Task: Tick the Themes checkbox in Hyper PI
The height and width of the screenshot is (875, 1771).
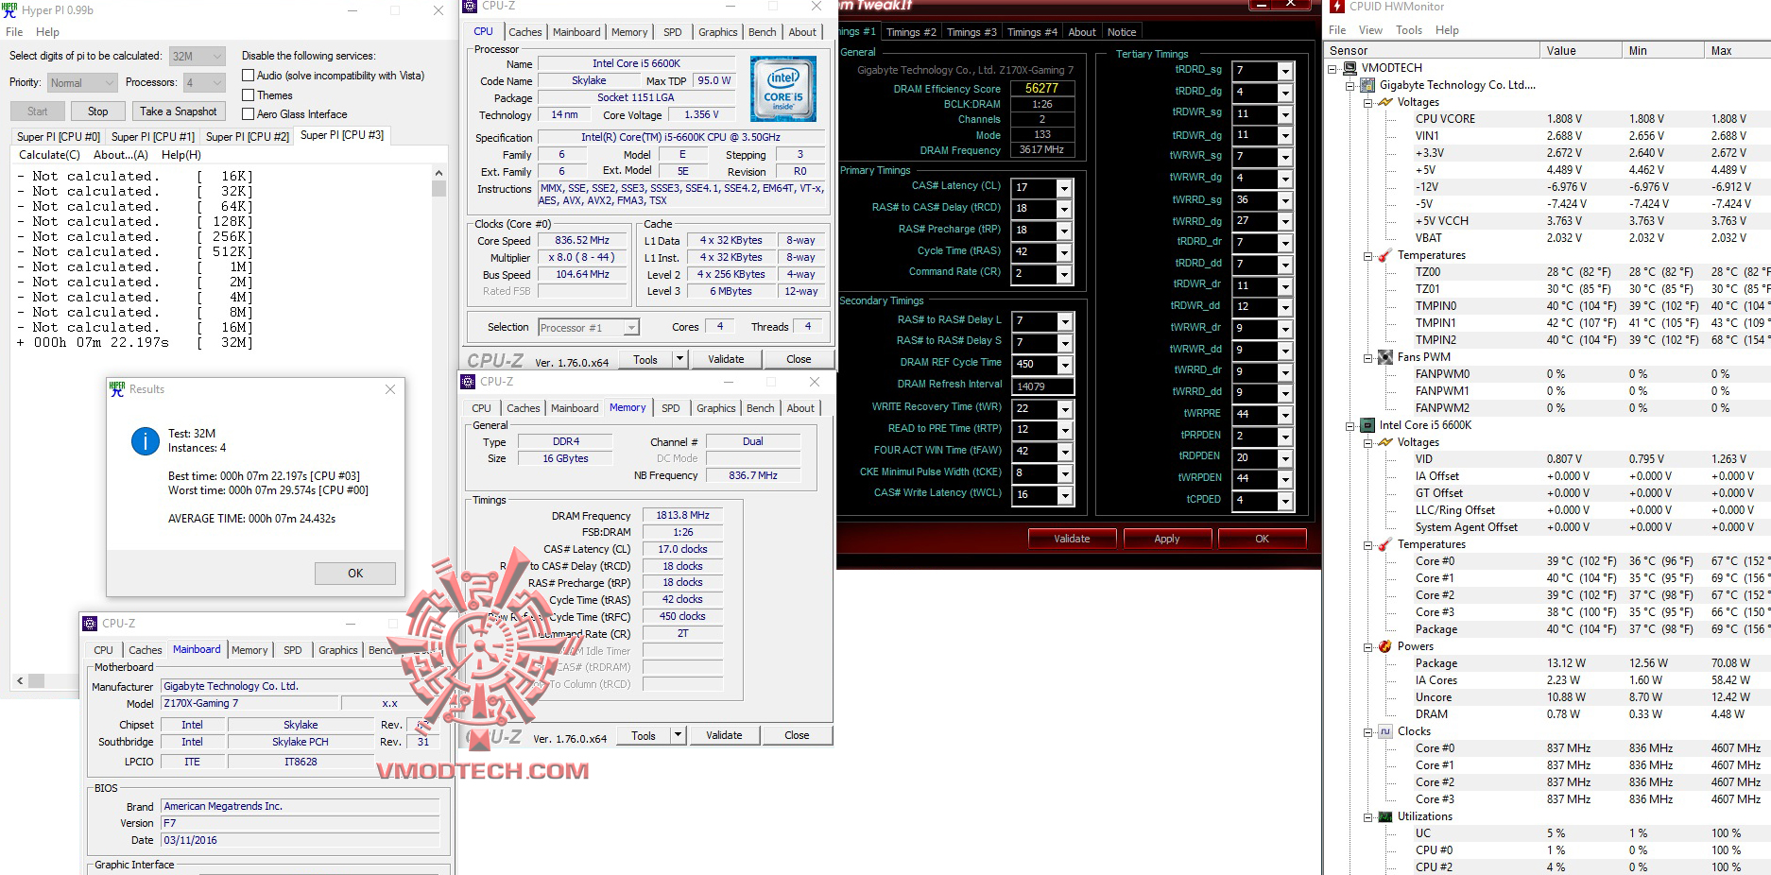Action: click(248, 95)
